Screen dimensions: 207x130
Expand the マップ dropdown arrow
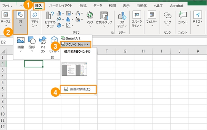[x=90, y=26]
